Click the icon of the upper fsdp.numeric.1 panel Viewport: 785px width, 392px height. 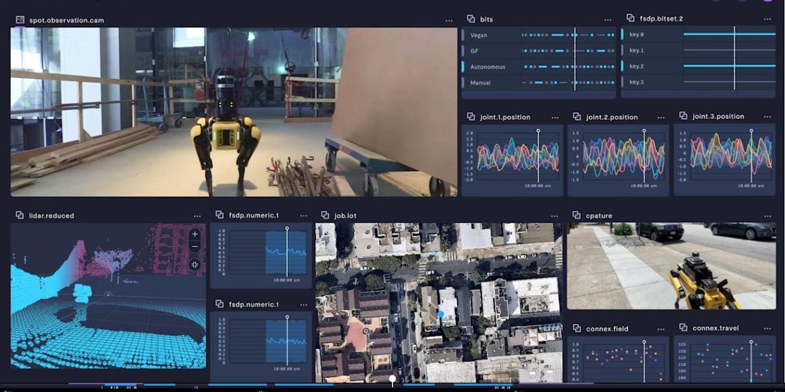coord(219,215)
